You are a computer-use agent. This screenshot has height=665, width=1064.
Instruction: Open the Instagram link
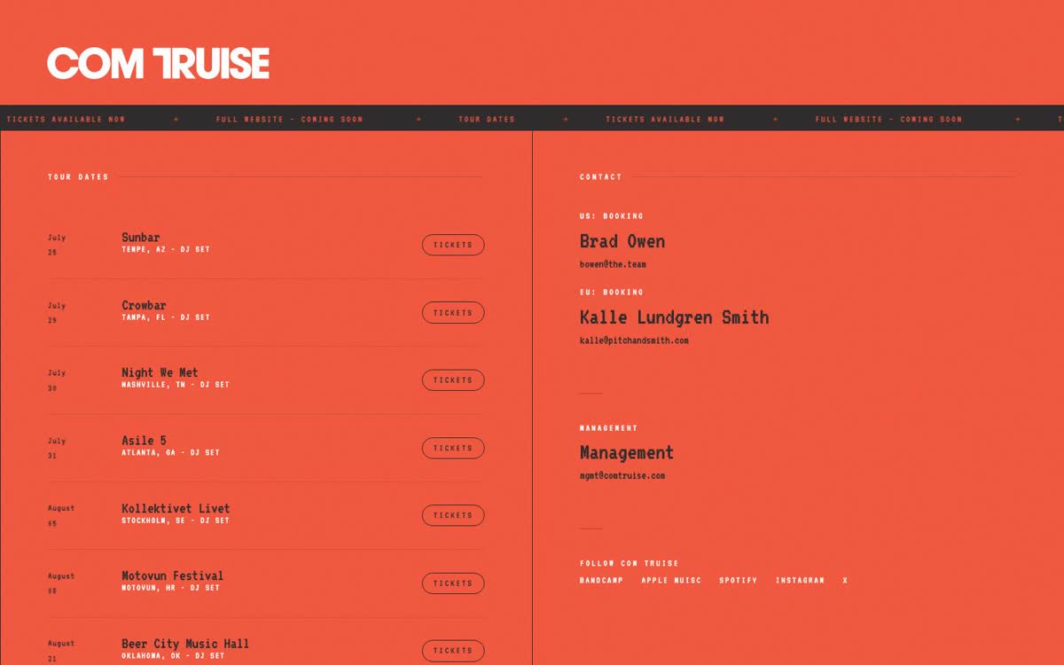coord(800,581)
